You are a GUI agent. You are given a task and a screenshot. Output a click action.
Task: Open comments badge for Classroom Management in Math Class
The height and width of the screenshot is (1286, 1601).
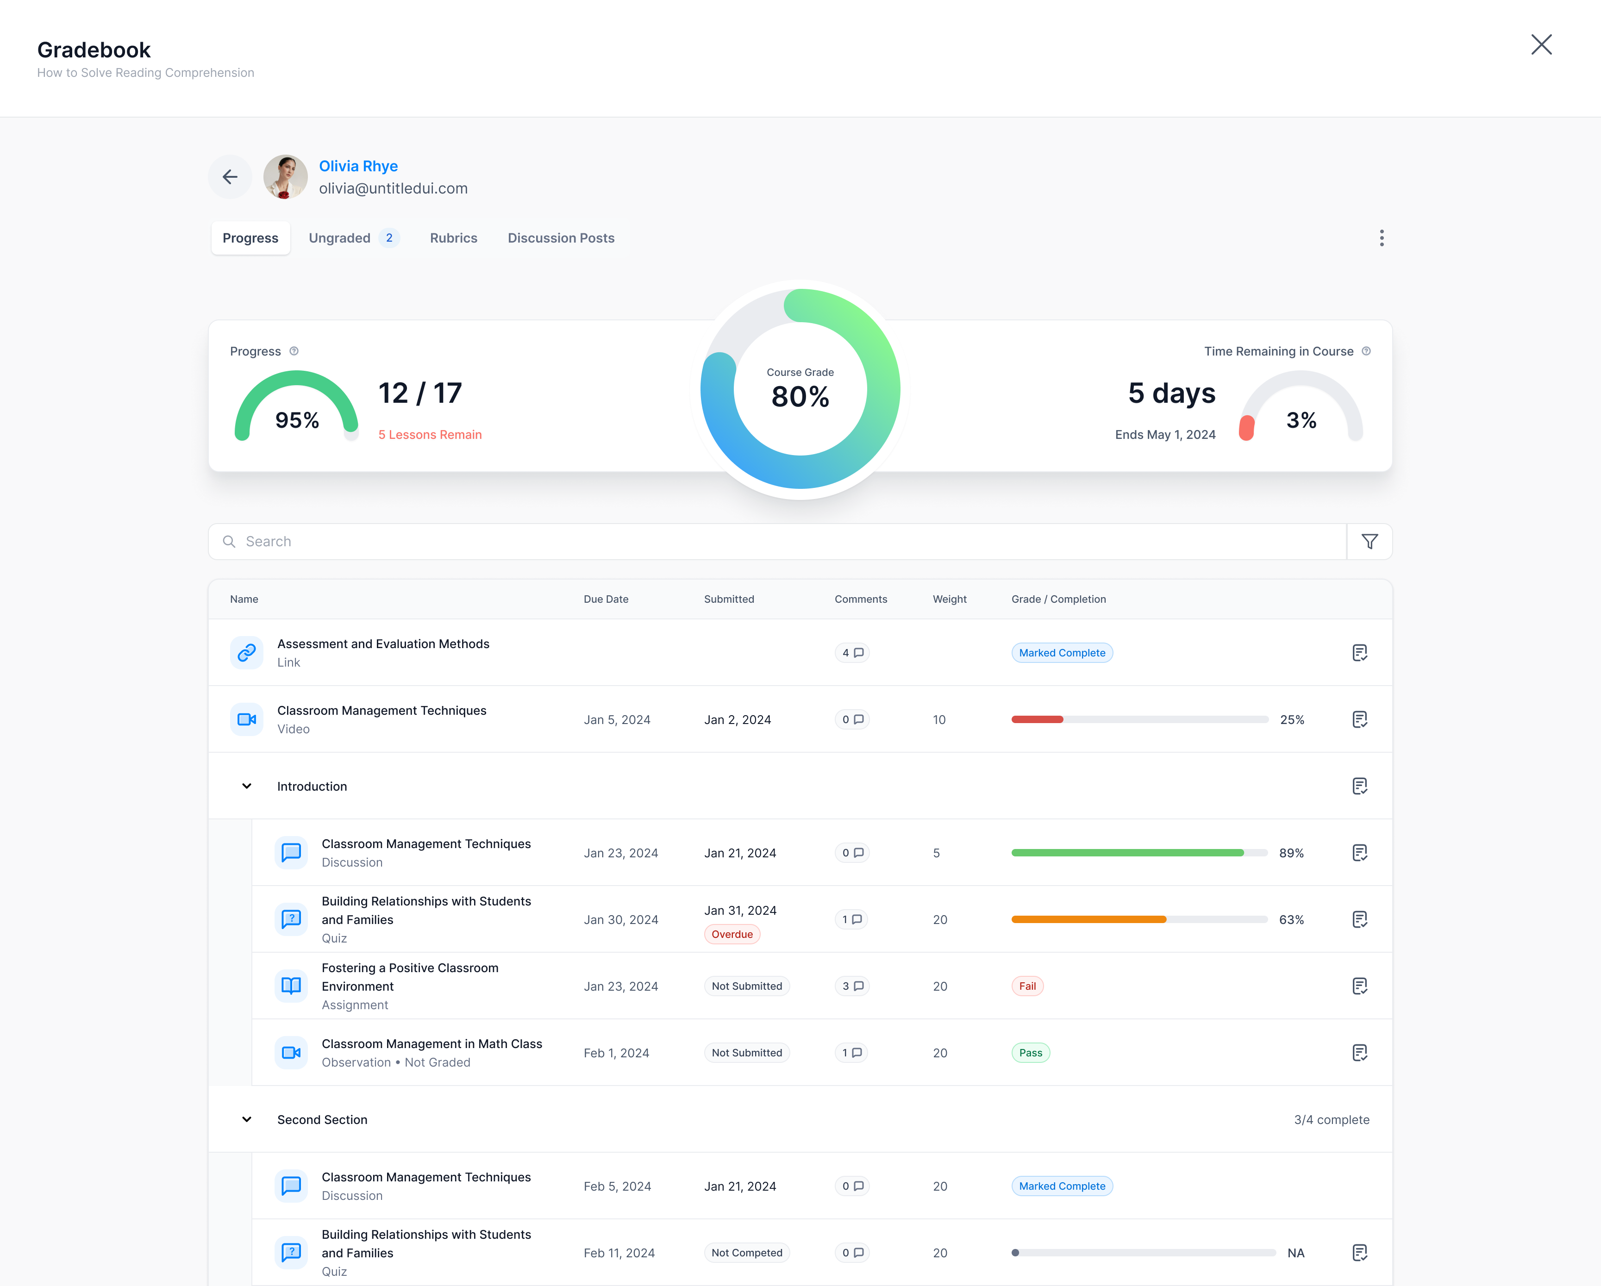[851, 1053]
